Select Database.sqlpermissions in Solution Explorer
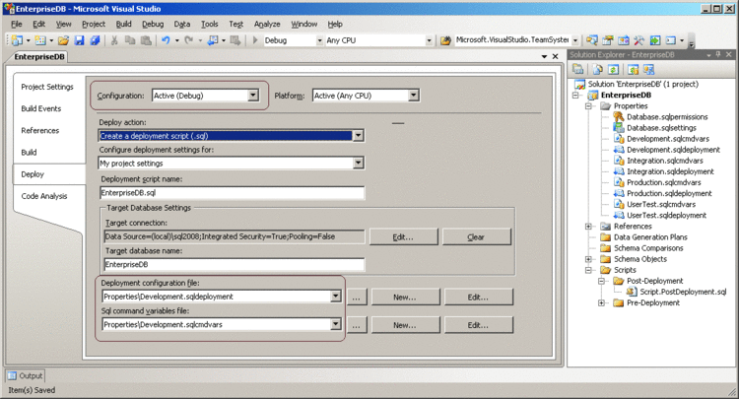 pos(667,117)
